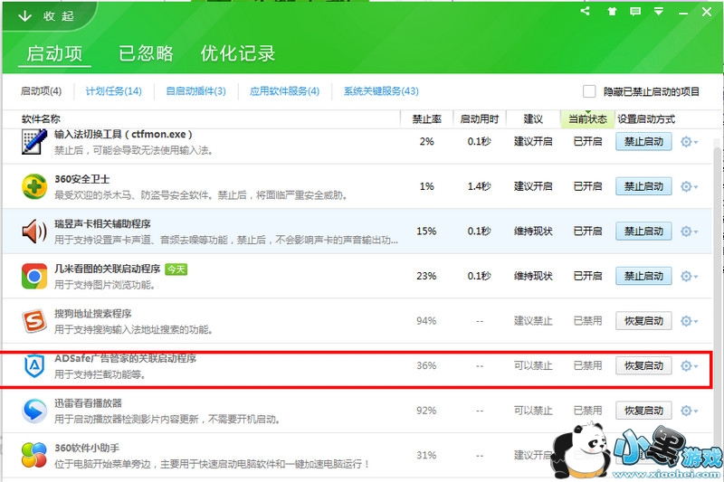724x482 pixels.
Task: Click 软件名称 column header
Action: coord(41,119)
